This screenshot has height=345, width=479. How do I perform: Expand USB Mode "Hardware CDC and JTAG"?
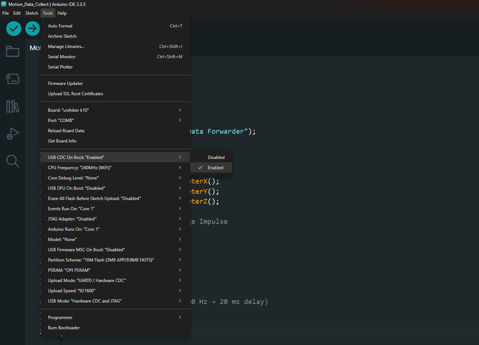[x=115, y=301]
